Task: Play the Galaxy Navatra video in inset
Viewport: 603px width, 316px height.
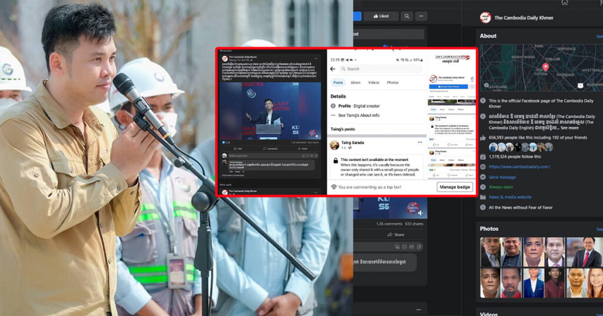Action: (x=270, y=110)
